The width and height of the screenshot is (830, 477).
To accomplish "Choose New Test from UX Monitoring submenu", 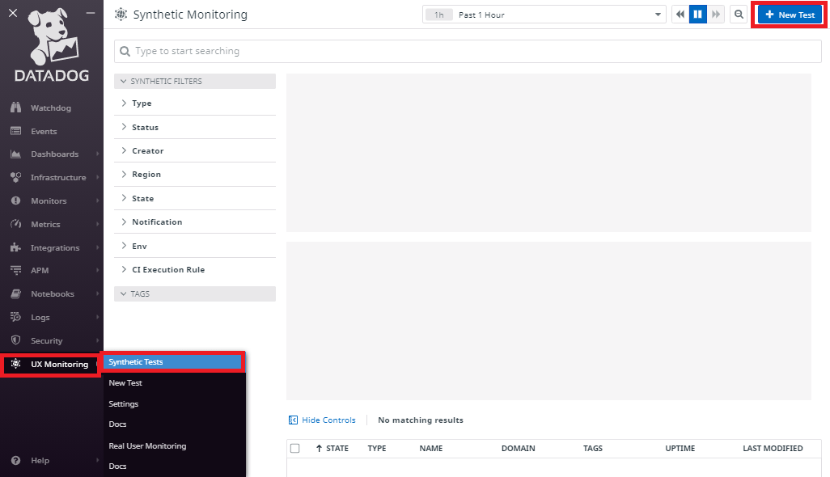I will click(125, 383).
